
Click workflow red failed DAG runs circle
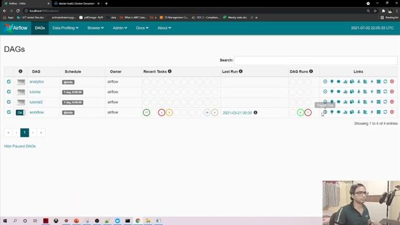pyautogui.click(x=308, y=112)
